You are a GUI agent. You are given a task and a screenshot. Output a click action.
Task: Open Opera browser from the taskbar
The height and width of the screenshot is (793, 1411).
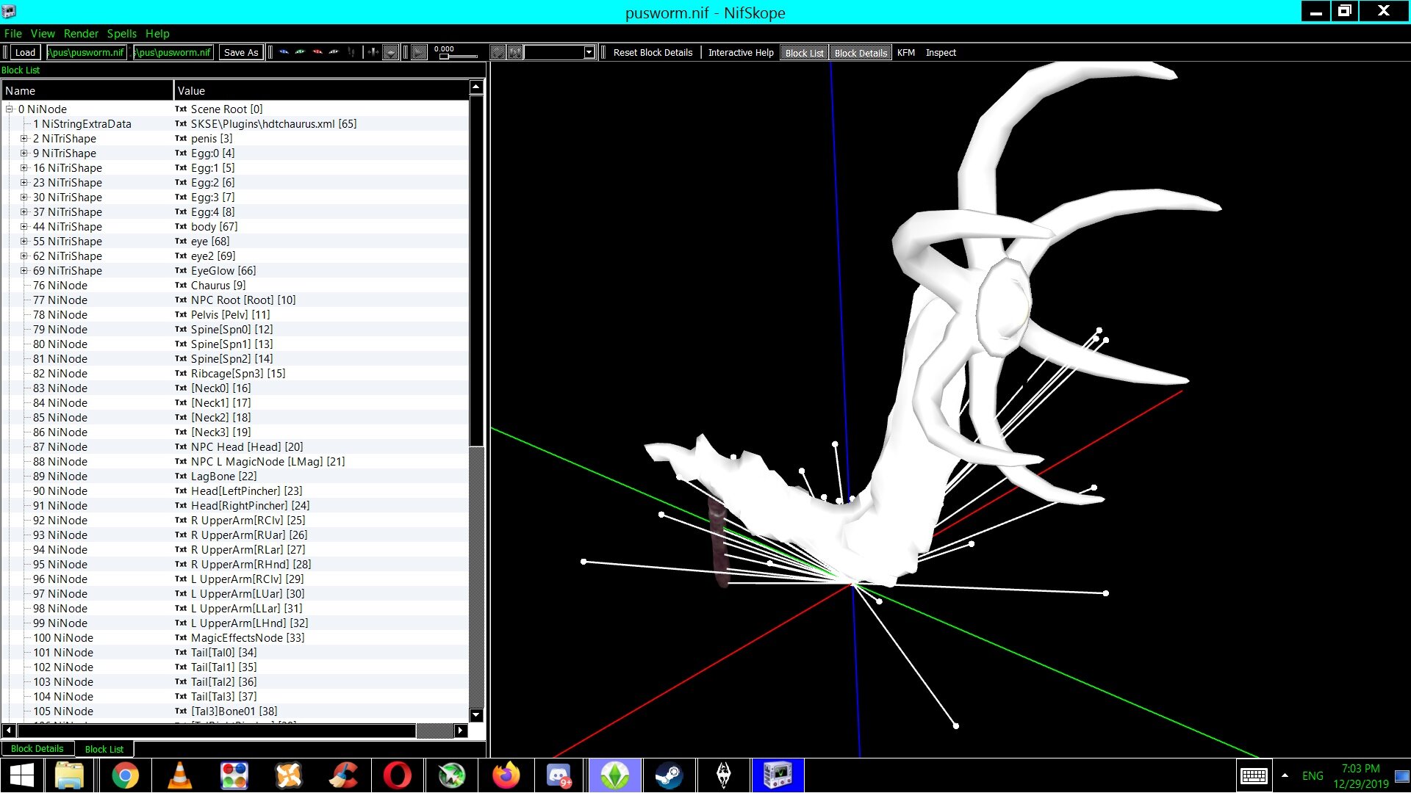(397, 775)
